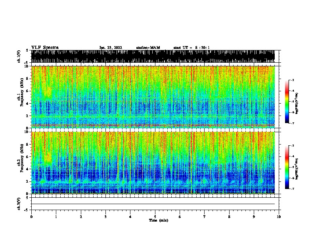Click the ch.2 frequency tick label "6"
Image resolution: width=314 pixels, height=243 pixels.
click(x=27, y=157)
